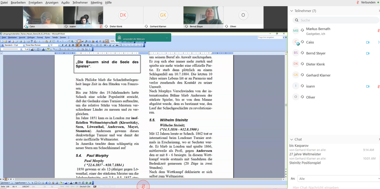Open the AutoFormen shapes menu
Screen dimensions: 380x189
tap(21, 183)
